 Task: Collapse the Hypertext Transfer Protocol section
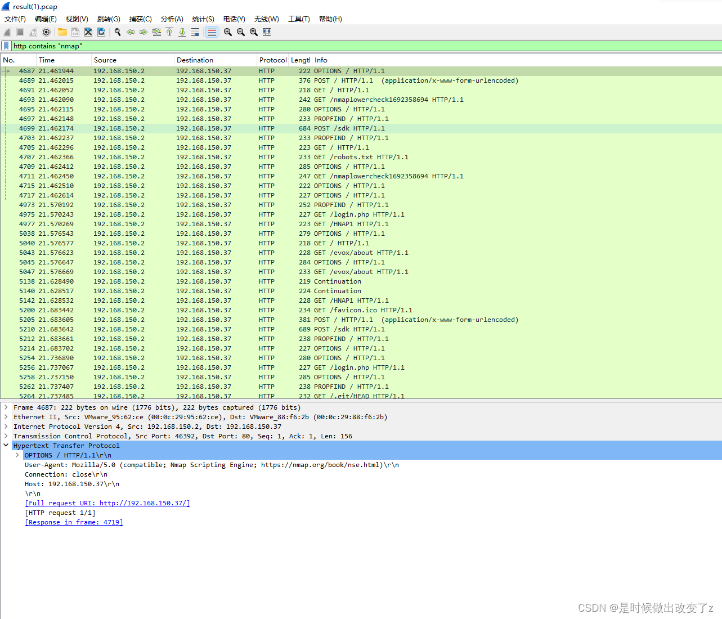[x=6, y=446]
